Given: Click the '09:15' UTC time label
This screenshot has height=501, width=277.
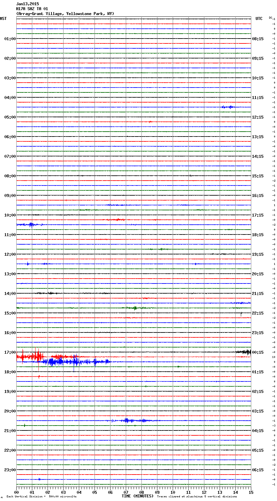Looking at the screenshot, I should point(258,58).
